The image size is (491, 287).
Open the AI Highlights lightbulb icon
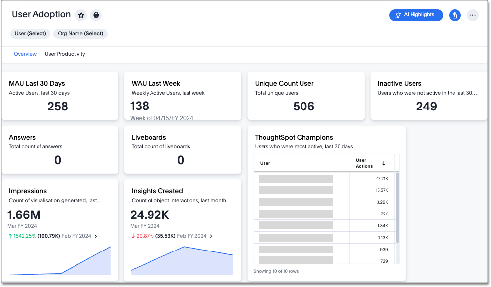[397, 15]
